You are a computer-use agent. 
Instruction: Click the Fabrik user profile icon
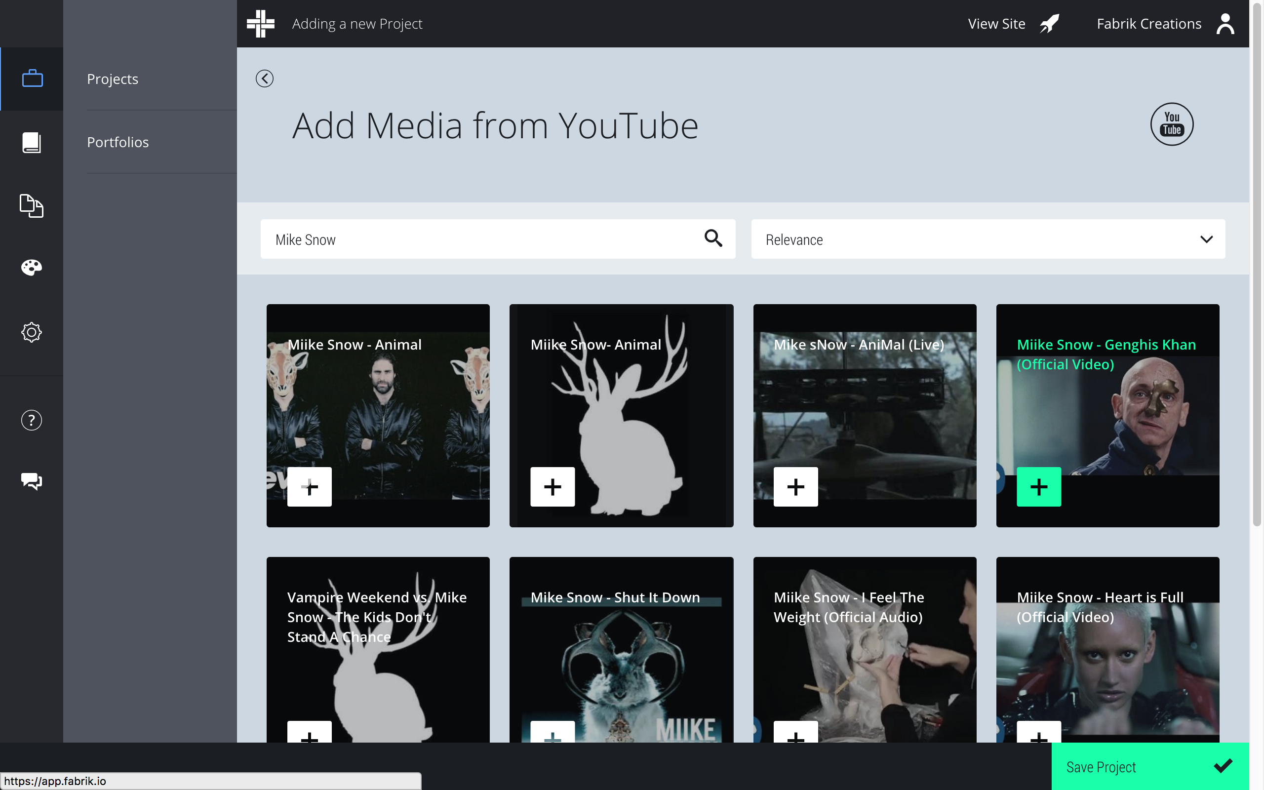click(x=1225, y=24)
